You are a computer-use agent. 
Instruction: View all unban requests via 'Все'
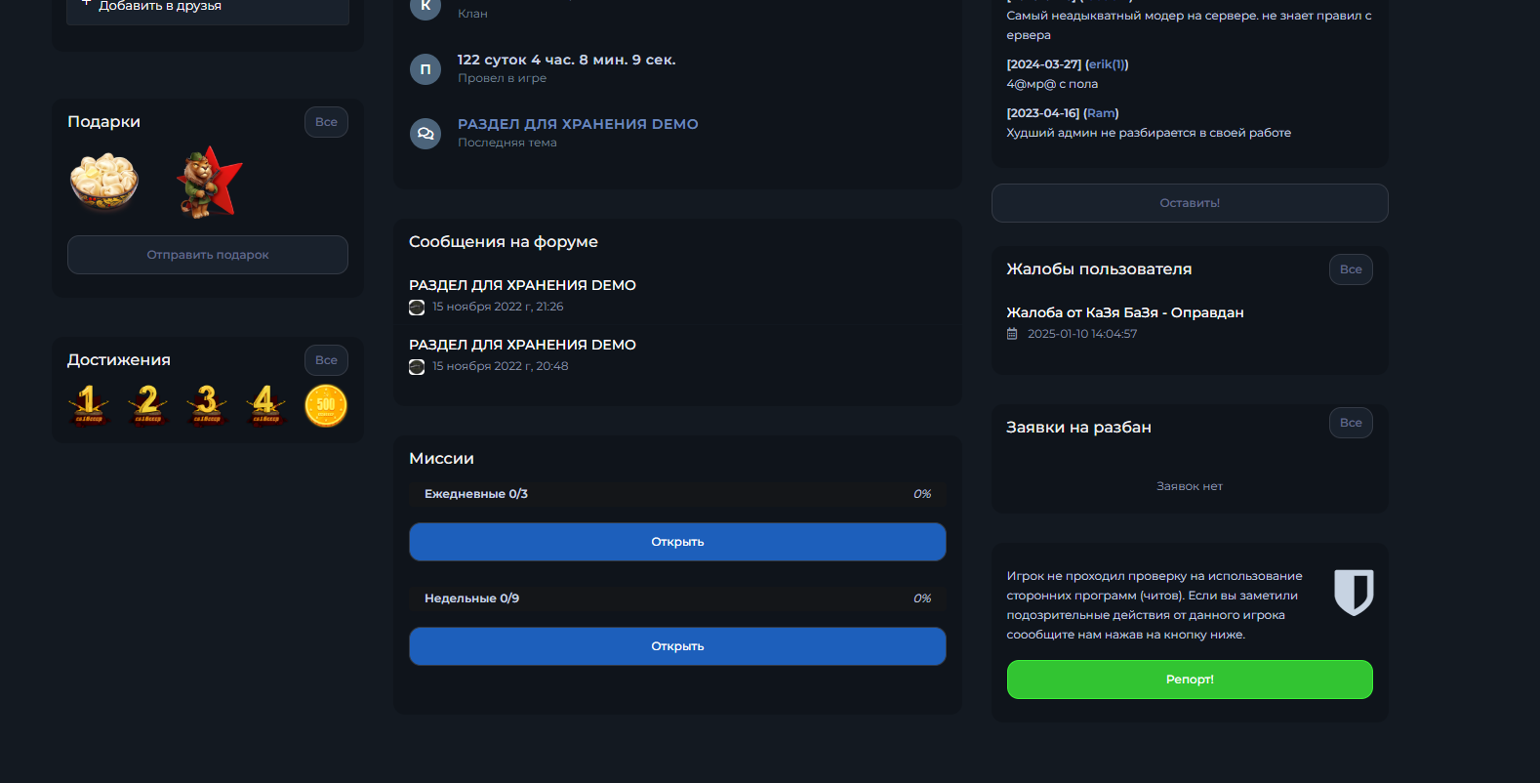pos(1350,423)
